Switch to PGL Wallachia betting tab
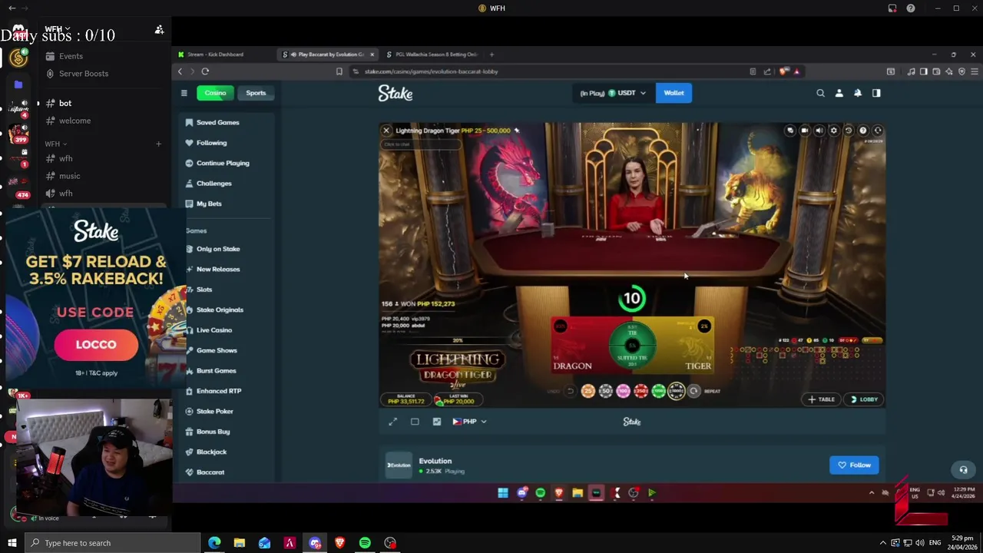Viewport: 983px width, 553px height. coord(432,55)
